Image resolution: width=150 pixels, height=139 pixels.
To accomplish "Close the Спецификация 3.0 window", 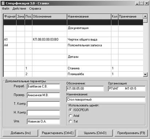I will (147, 3).
